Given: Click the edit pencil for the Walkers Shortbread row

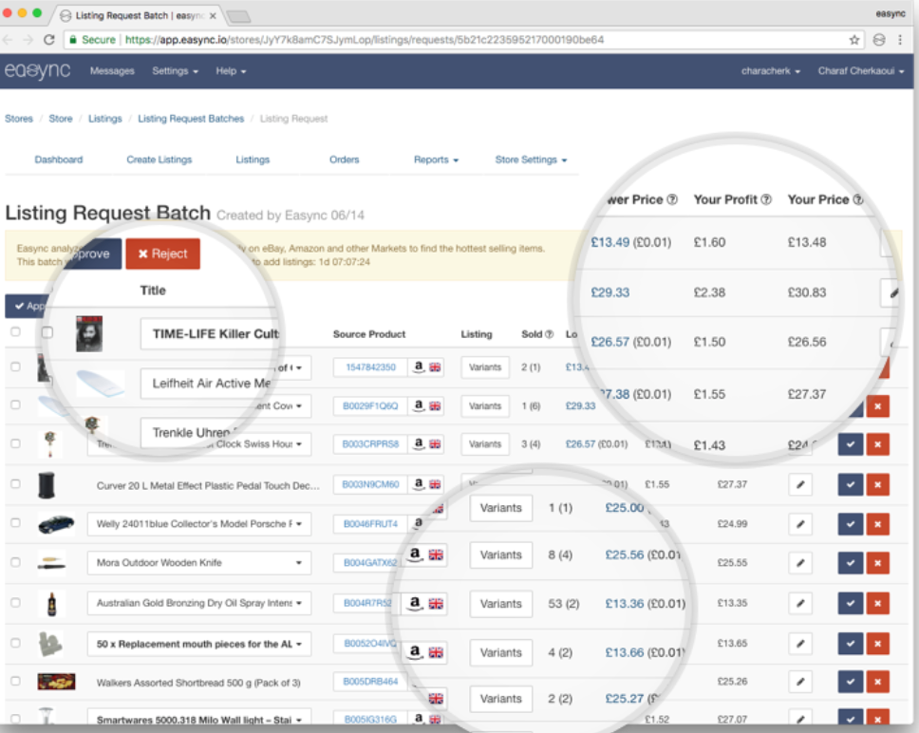Looking at the screenshot, I should [x=800, y=682].
